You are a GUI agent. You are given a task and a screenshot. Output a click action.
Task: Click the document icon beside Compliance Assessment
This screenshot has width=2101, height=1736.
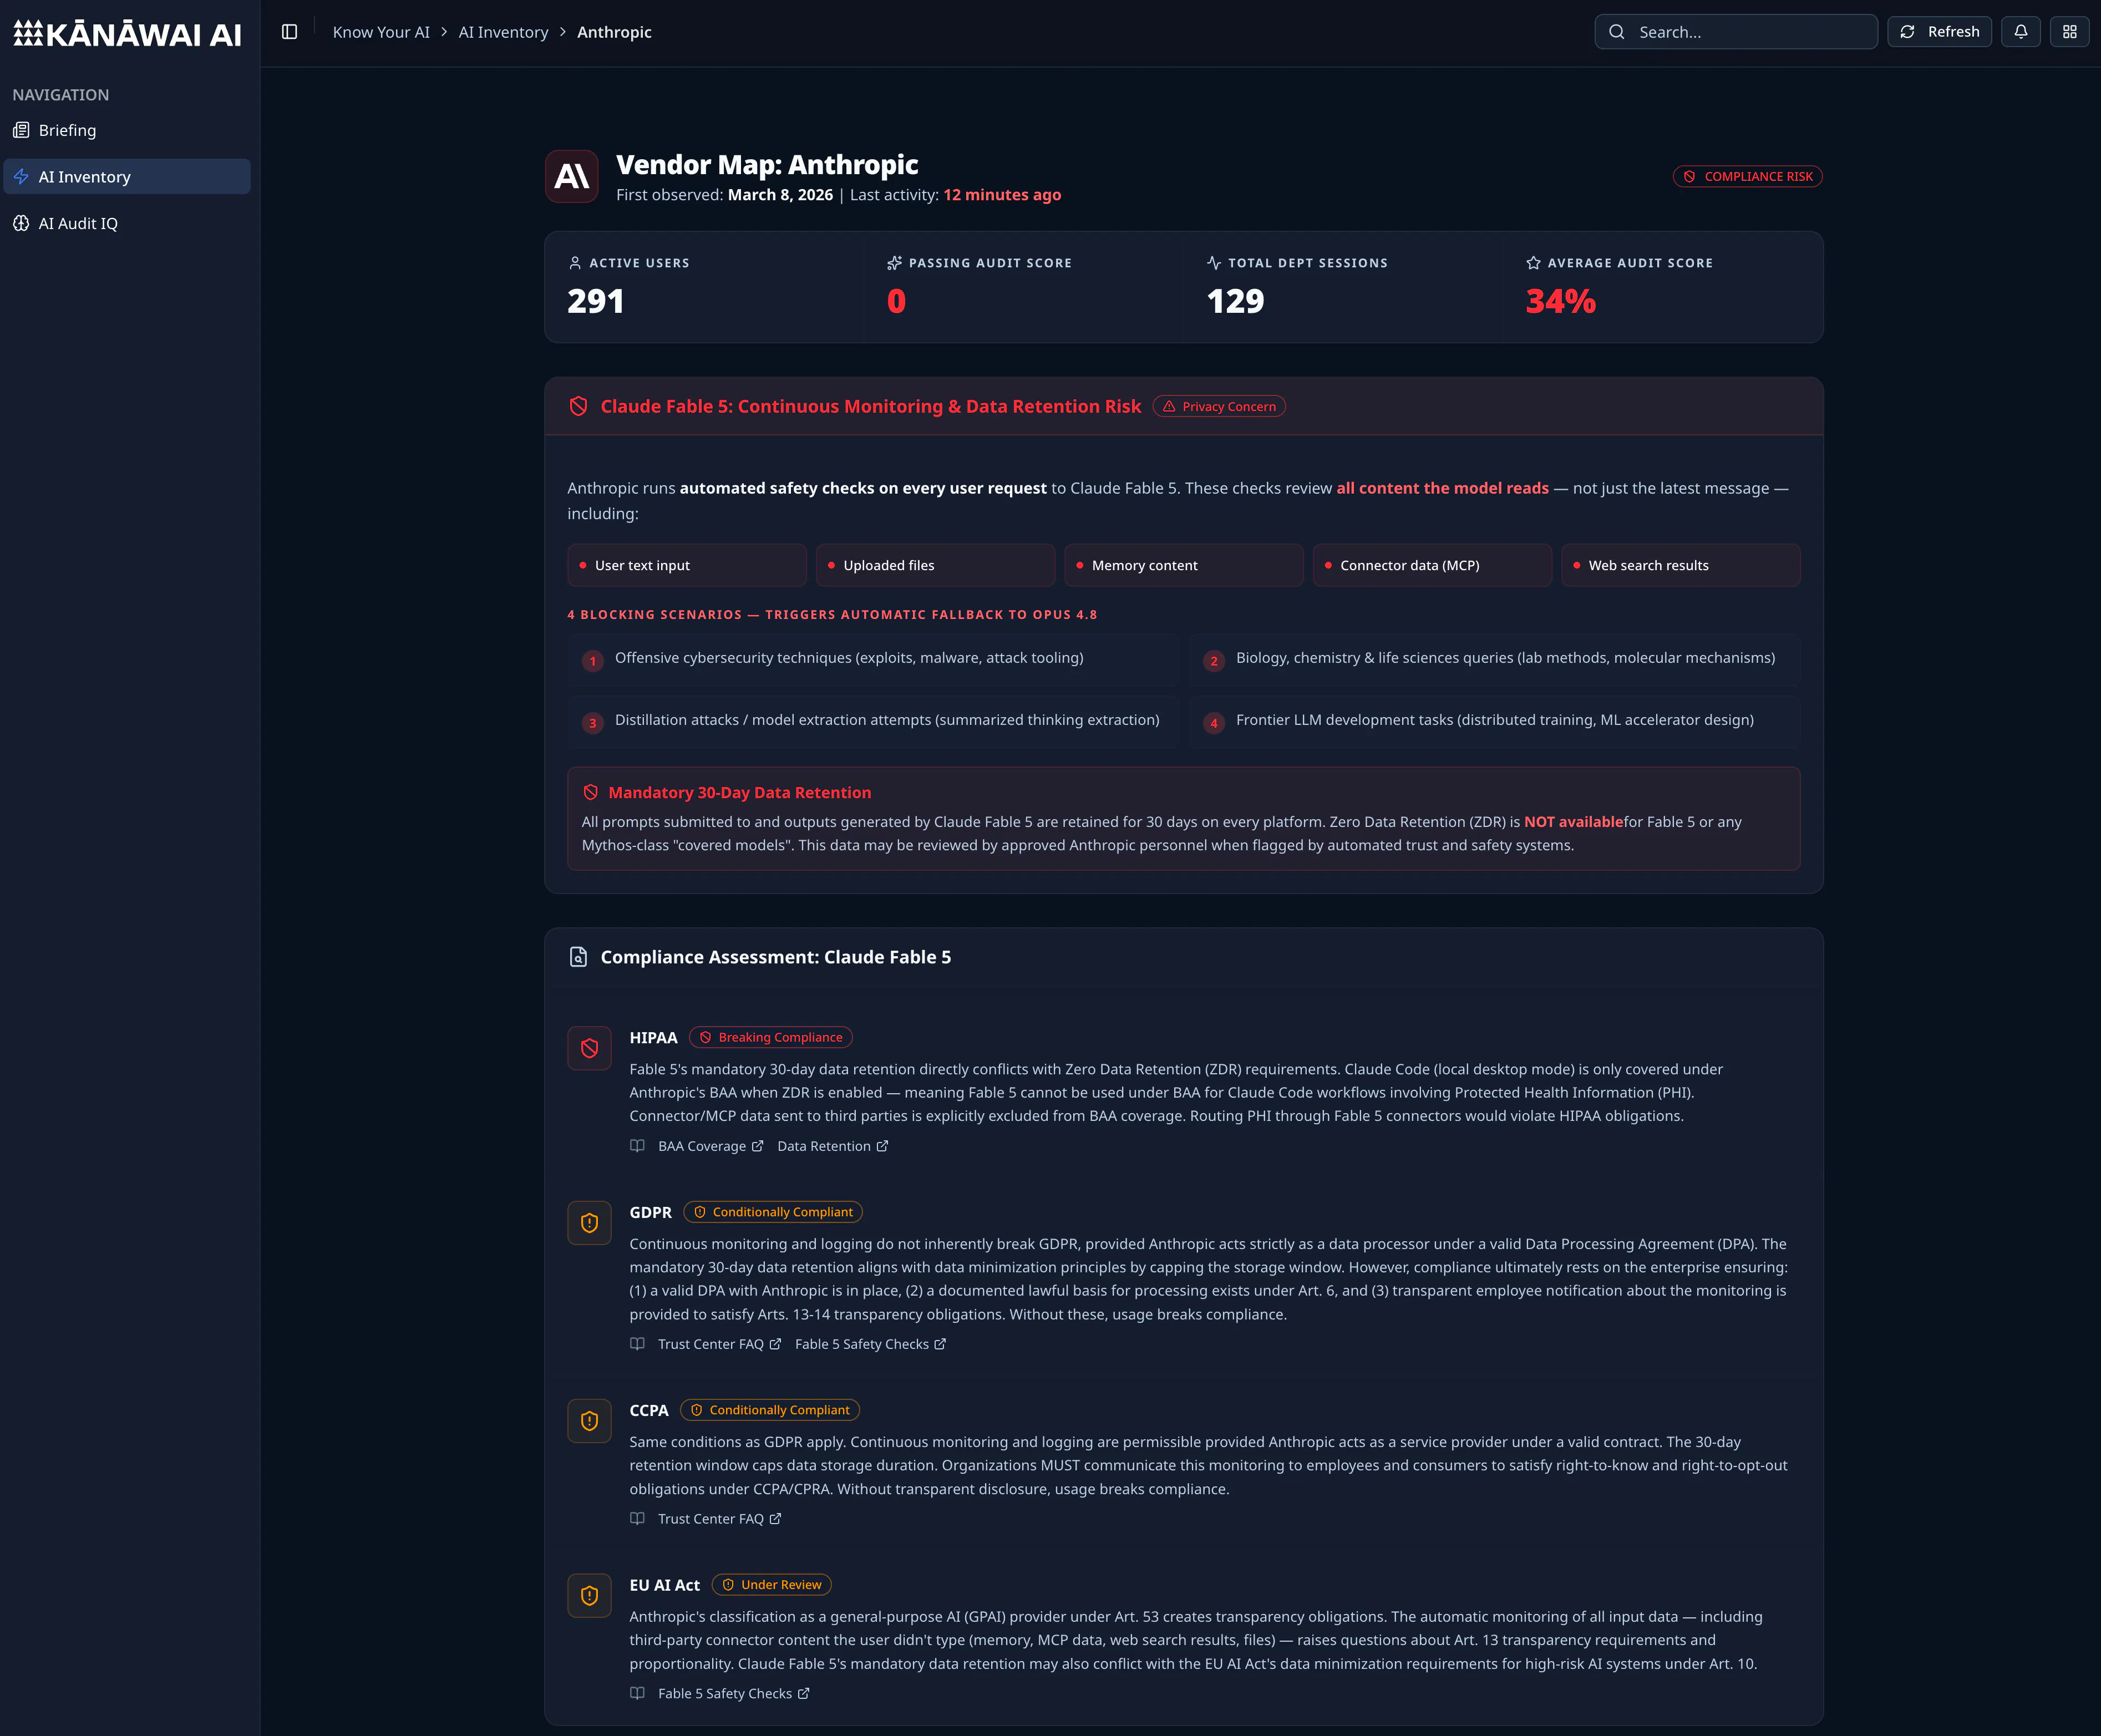click(x=578, y=957)
